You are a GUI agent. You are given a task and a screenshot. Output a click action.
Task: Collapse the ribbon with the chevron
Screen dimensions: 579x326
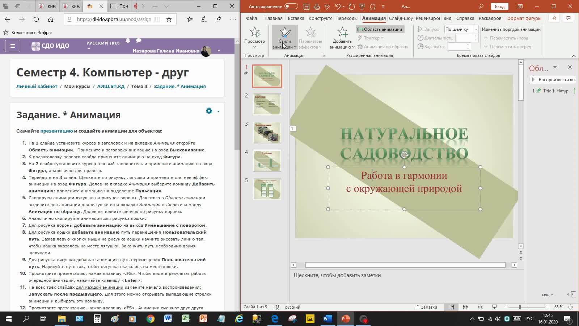(x=574, y=56)
